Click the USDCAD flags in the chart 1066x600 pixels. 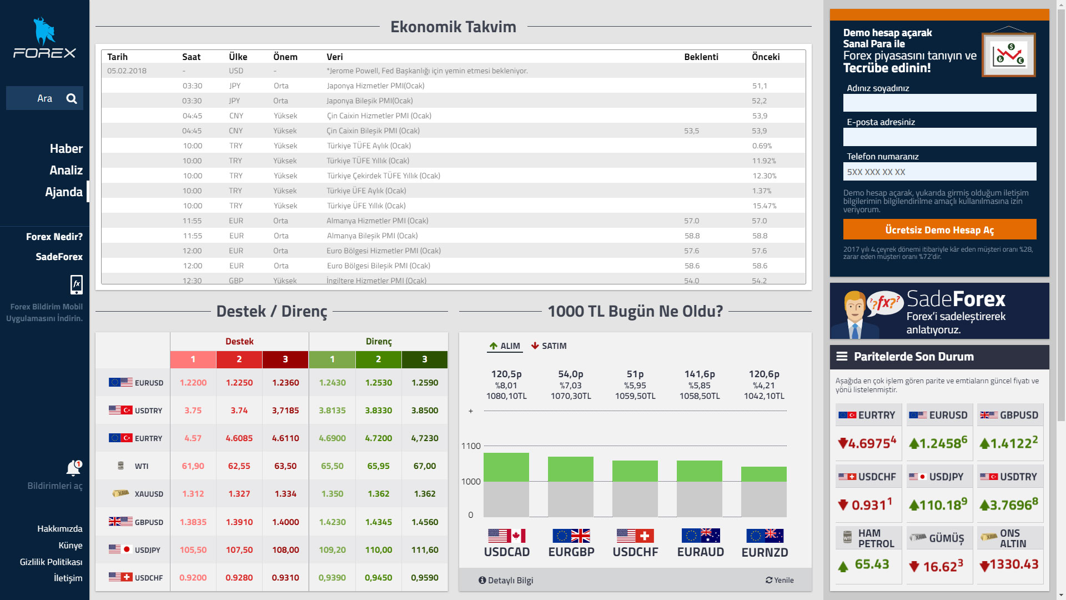[x=506, y=536]
